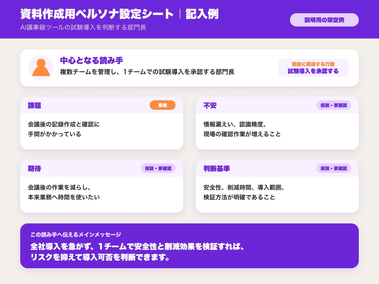Click the 仮説・要確認 tag in the 期待 card

point(158,169)
